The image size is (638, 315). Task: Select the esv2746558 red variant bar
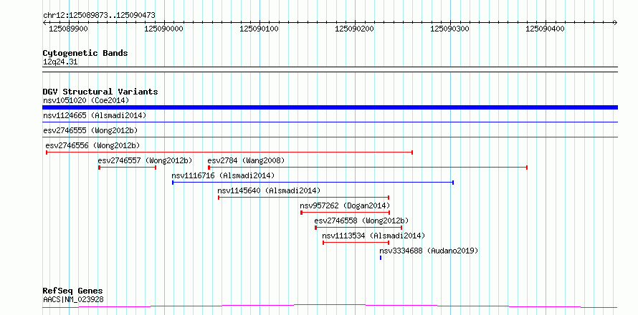[x=358, y=228]
